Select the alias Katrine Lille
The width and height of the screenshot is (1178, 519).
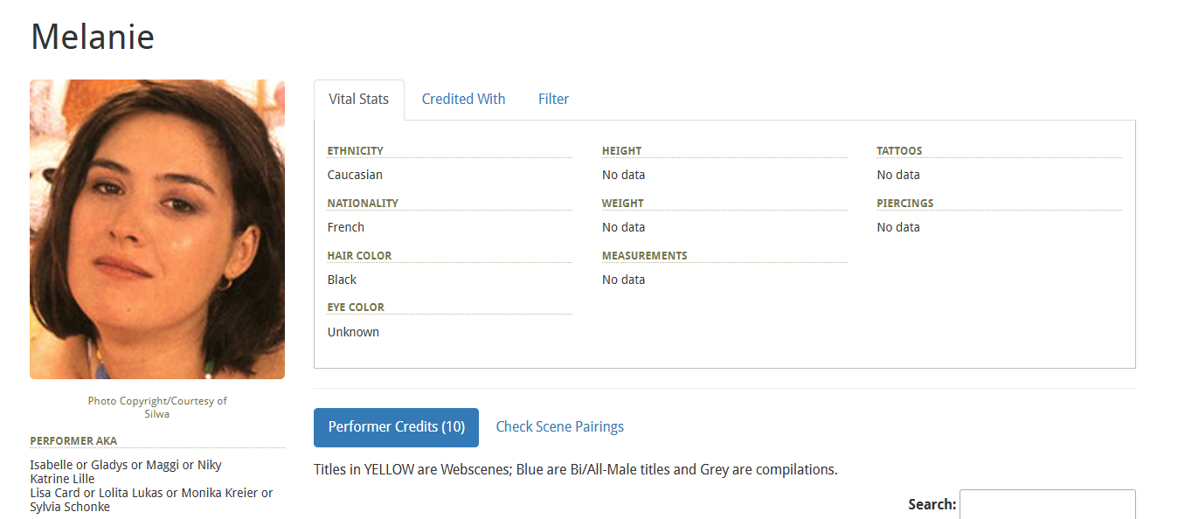click(62, 478)
